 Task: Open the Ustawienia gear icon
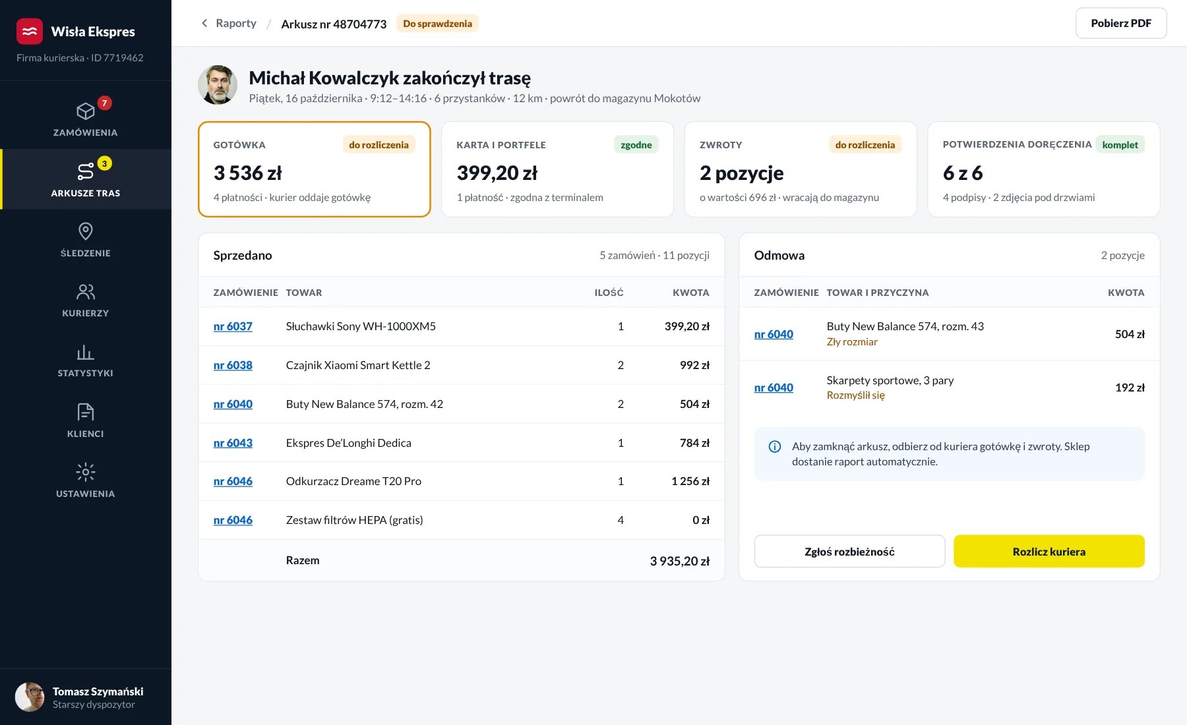[86, 472]
